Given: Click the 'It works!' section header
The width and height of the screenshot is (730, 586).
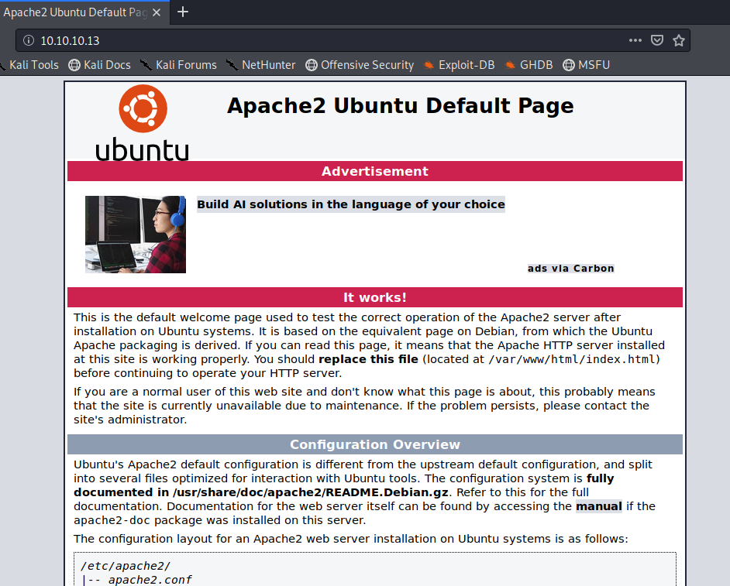Looking at the screenshot, I should (375, 298).
